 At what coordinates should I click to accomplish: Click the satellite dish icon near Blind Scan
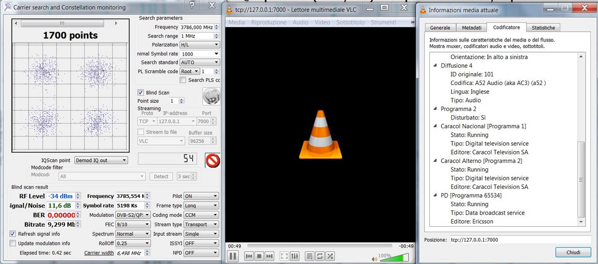(211, 97)
